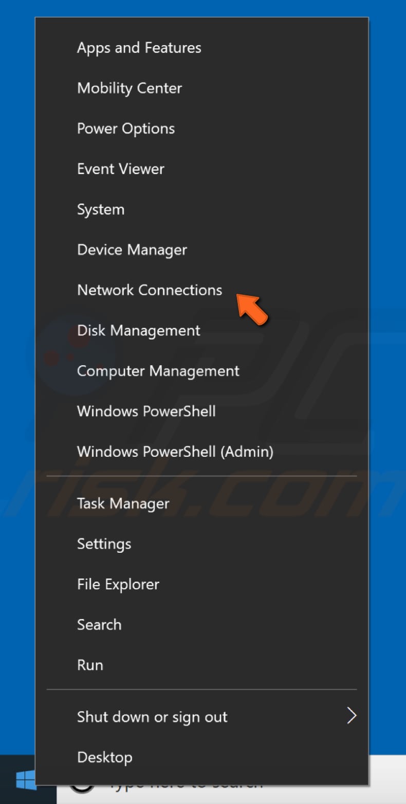Open Apps and Features
This screenshot has height=804, width=406.
139,48
